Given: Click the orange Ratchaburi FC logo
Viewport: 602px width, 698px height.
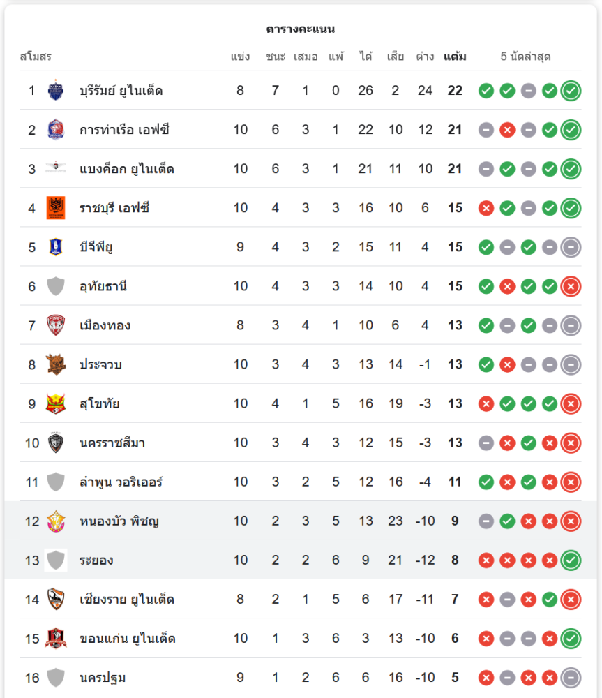Looking at the screenshot, I should [x=56, y=208].
